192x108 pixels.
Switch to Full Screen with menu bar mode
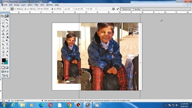[x=5, y=71]
